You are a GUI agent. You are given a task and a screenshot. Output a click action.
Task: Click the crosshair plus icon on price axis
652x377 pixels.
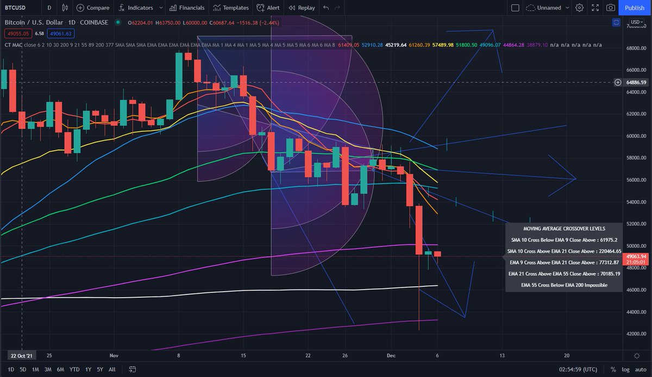click(618, 83)
